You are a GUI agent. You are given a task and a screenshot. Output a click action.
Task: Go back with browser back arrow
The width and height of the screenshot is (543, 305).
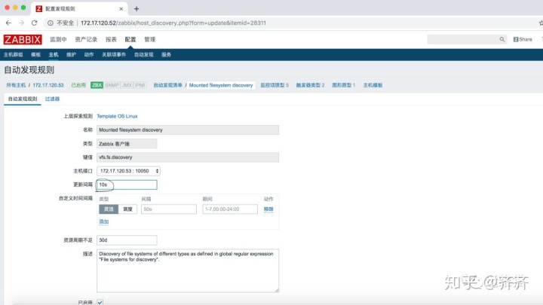[8, 23]
